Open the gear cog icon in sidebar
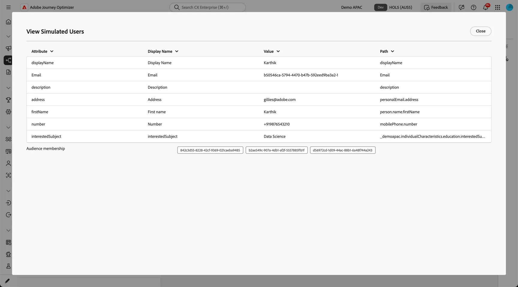The height and width of the screenshot is (287, 518). [x=8, y=112]
